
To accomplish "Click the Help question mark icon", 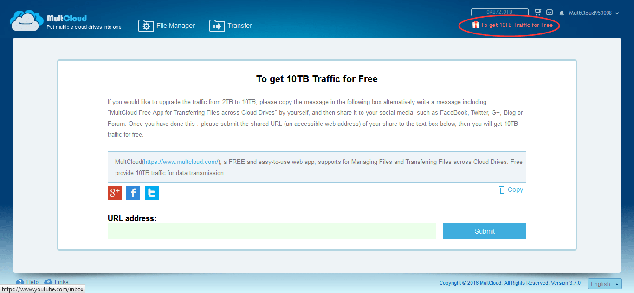I will click(20, 282).
